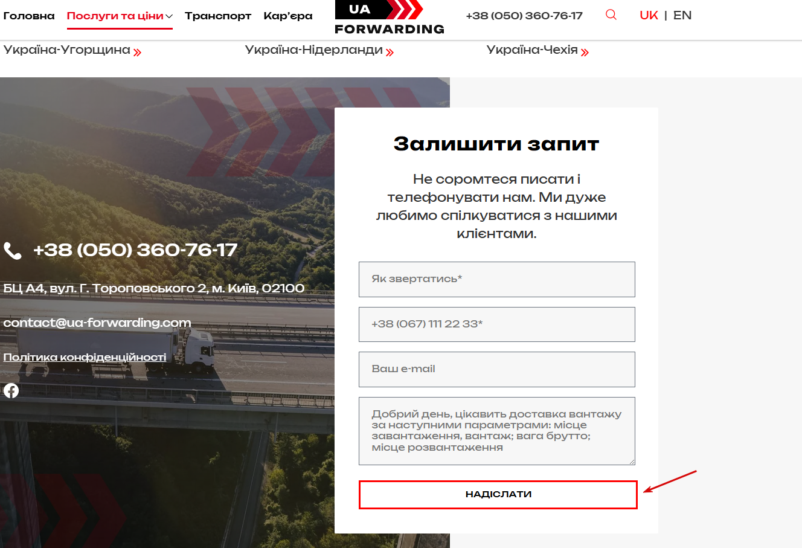This screenshot has height=548, width=802.
Task: Focus the Ваш e-mail field
Action: (x=497, y=369)
